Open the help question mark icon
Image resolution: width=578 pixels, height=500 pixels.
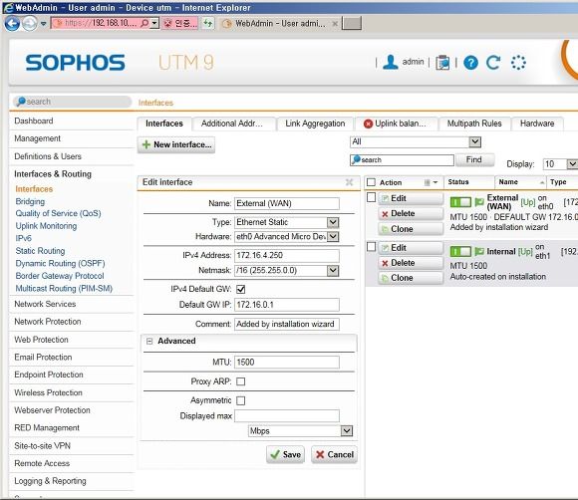(470, 63)
